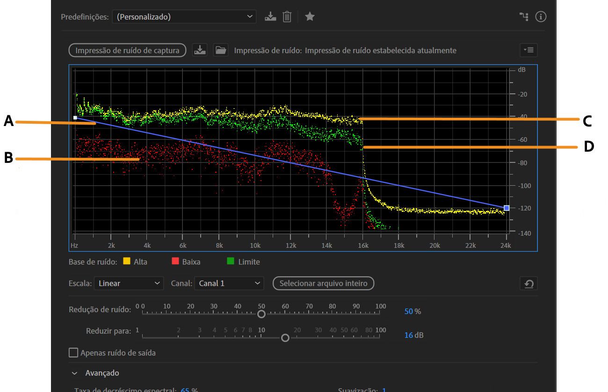
Task: Click the Redução de ruído slider handle
Action: 261,314
